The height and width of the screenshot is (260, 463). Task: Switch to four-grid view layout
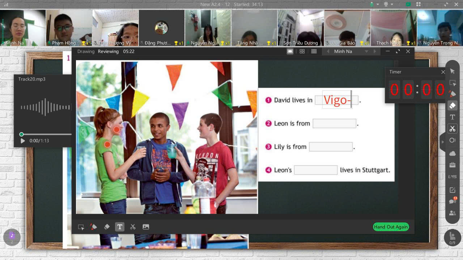coord(302,51)
